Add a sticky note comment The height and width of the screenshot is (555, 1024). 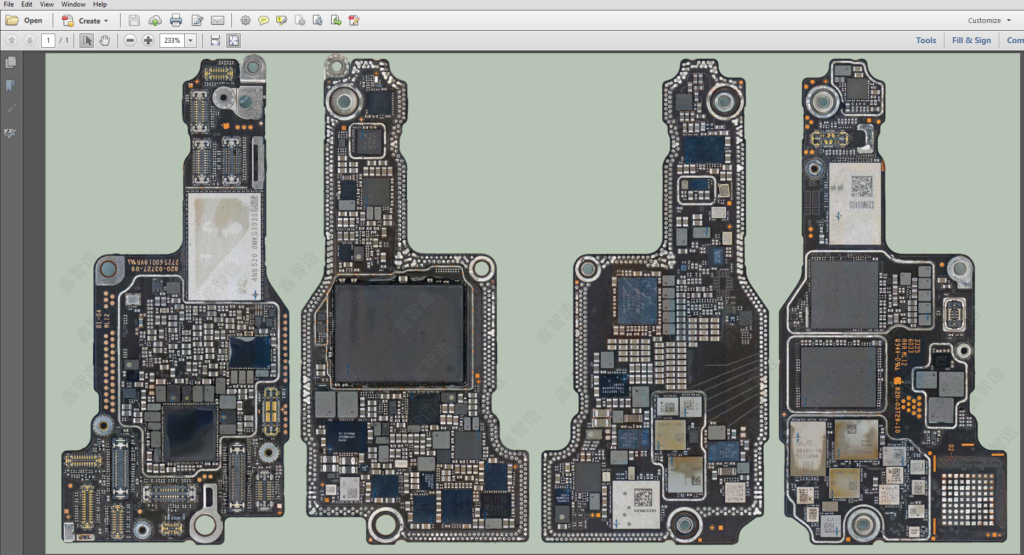(x=264, y=21)
